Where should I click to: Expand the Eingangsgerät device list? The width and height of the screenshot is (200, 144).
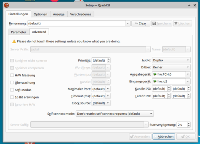(188, 82)
